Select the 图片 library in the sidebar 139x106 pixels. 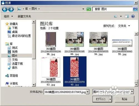[17, 56]
